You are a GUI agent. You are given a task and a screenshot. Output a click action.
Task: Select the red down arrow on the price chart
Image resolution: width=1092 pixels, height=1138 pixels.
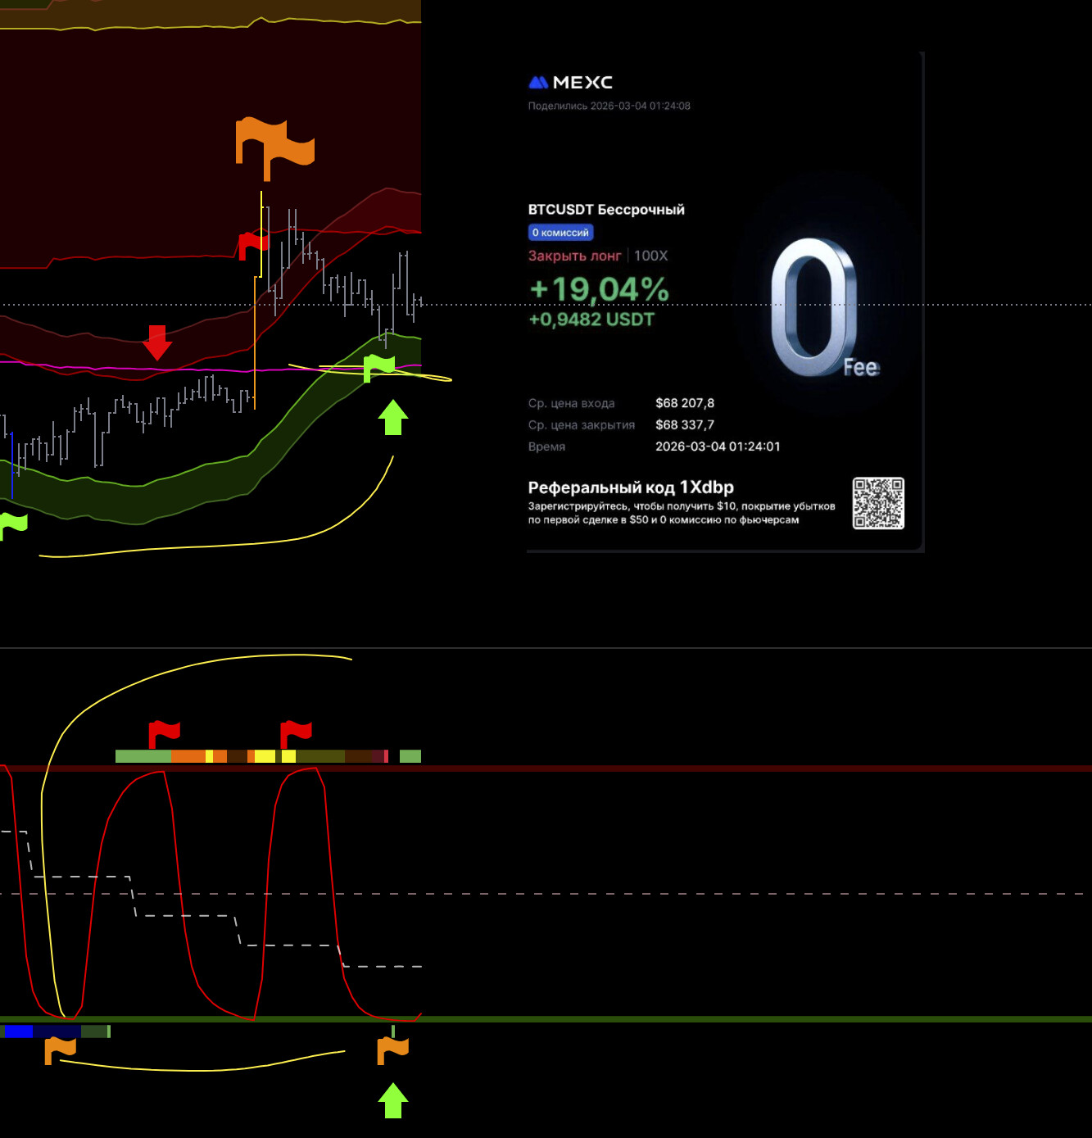(x=156, y=342)
